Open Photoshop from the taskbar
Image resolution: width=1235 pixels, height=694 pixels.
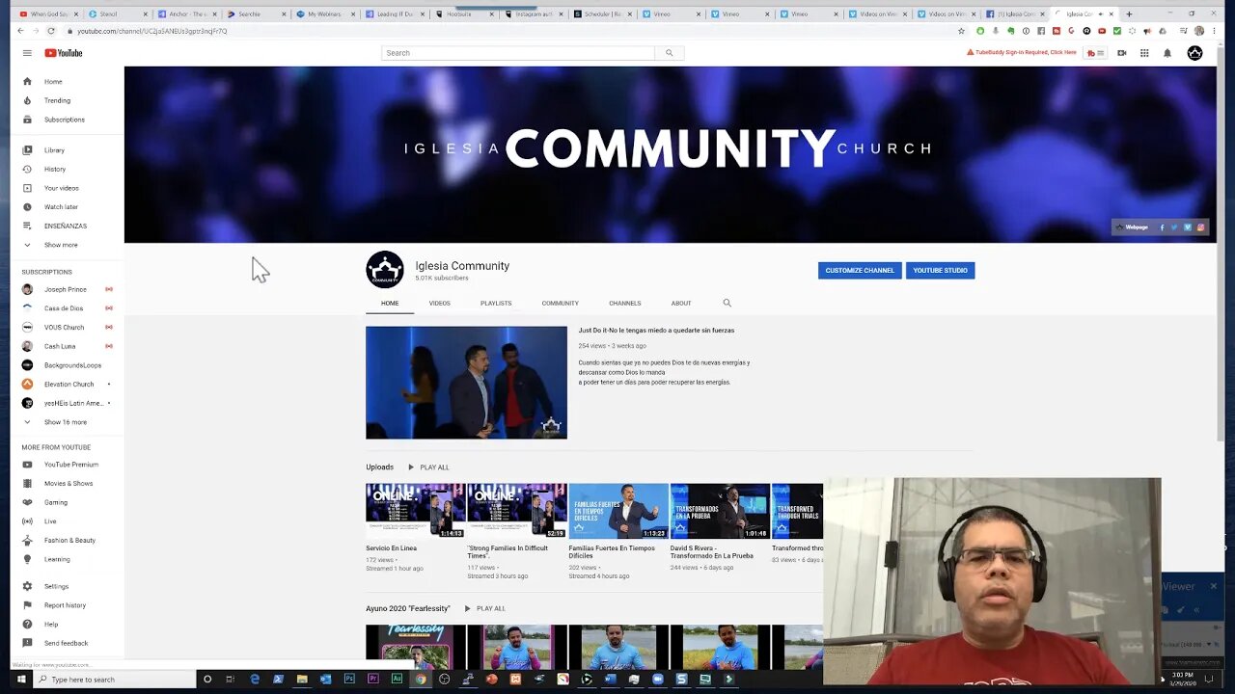point(349,680)
